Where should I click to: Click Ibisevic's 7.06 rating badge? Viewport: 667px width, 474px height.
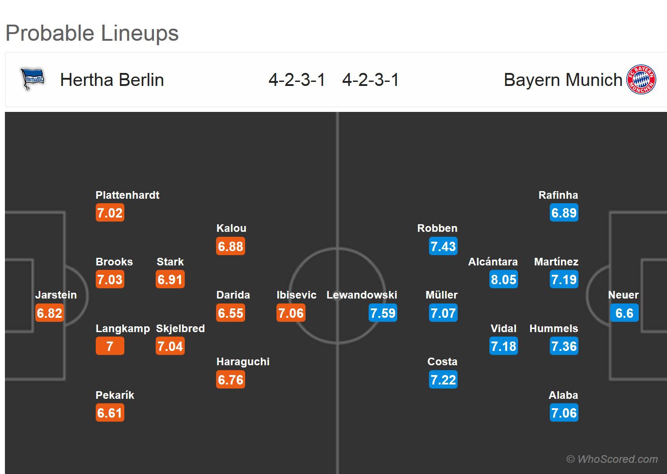coord(291,313)
